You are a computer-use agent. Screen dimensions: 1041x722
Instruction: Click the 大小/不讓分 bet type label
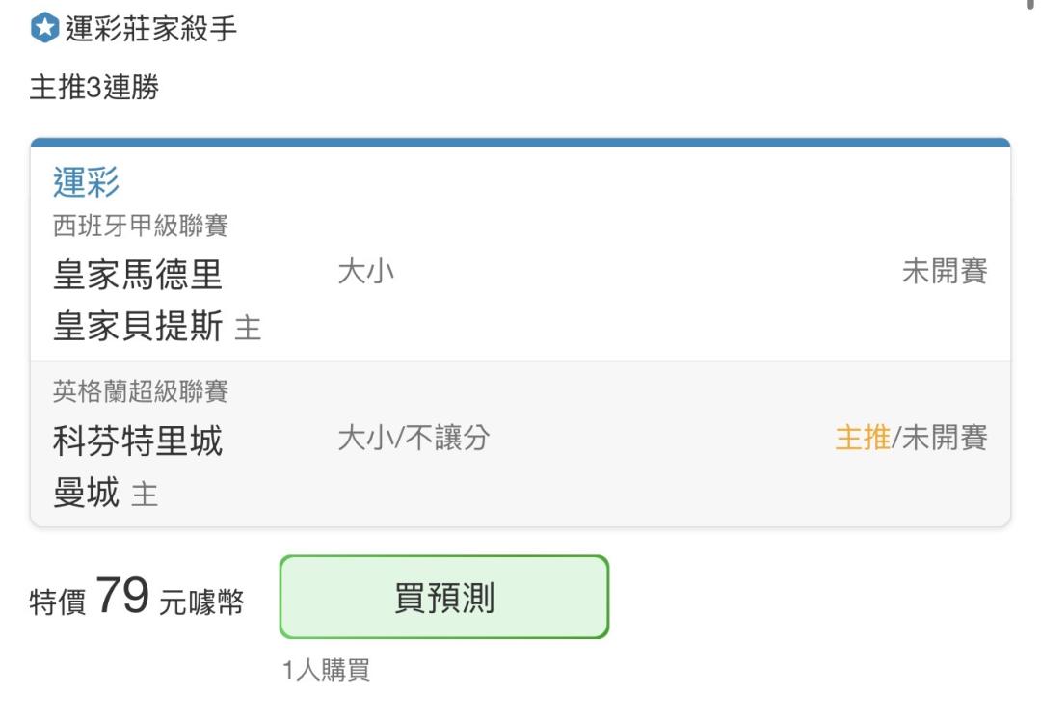[x=414, y=439]
